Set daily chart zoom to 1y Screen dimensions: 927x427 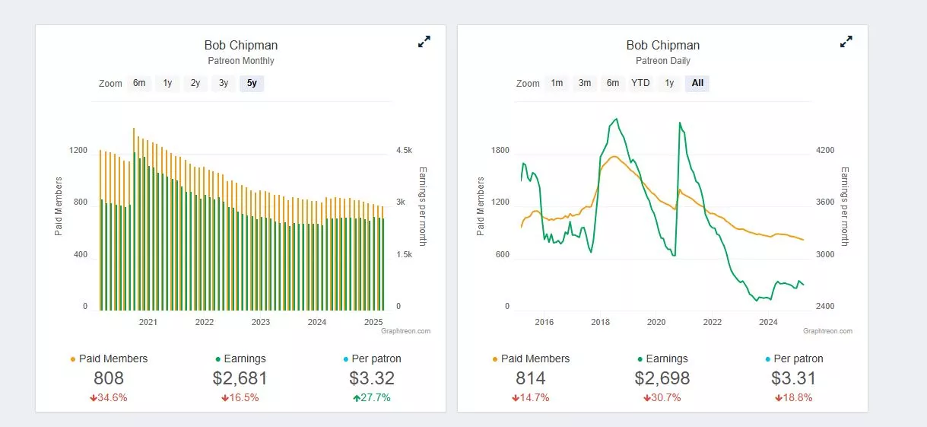point(669,83)
